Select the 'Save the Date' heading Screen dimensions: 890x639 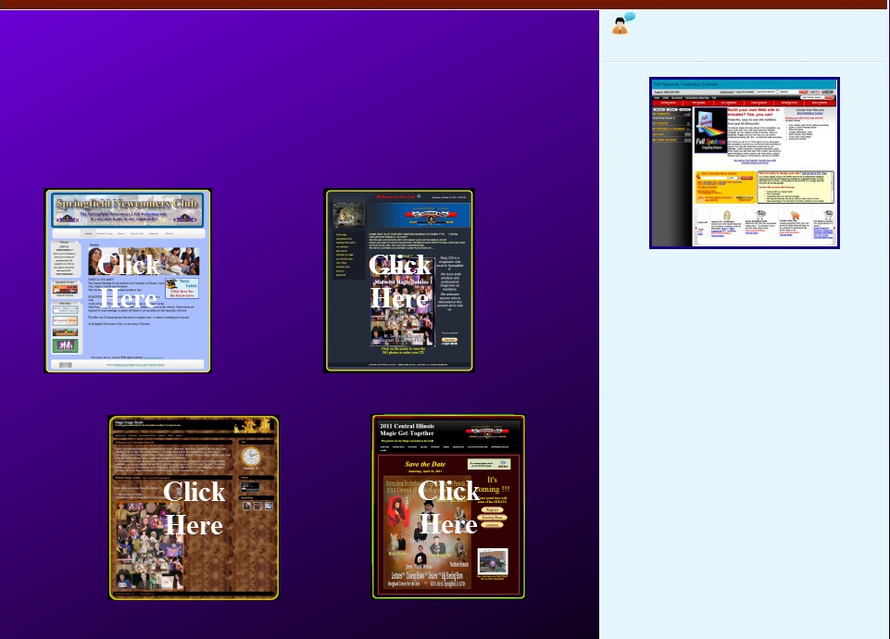(x=425, y=465)
